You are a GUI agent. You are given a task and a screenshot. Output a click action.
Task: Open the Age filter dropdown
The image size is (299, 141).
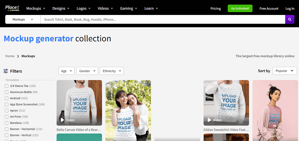[66, 71]
